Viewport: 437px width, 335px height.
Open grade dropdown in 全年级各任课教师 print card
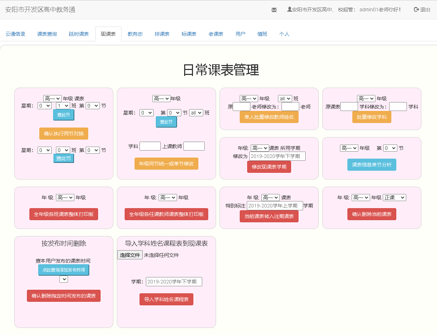coord(168,198)
